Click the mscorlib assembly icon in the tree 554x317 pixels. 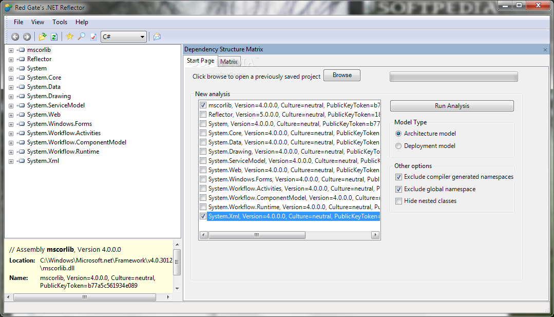[x=22, y=50]
